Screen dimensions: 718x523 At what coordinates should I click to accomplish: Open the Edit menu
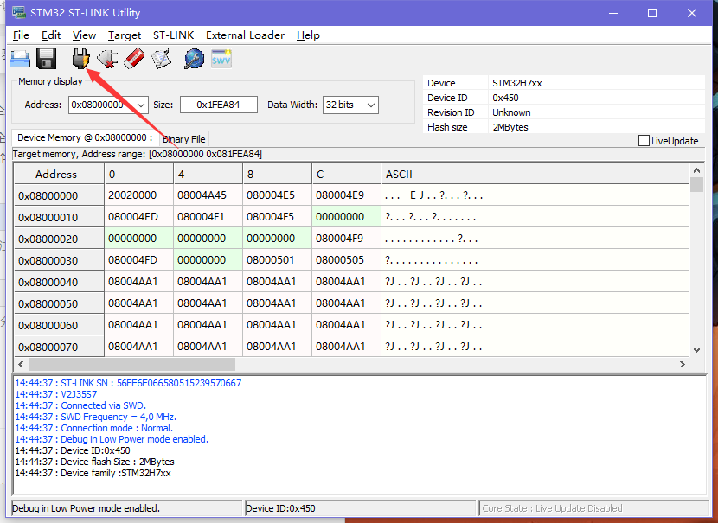51,35
